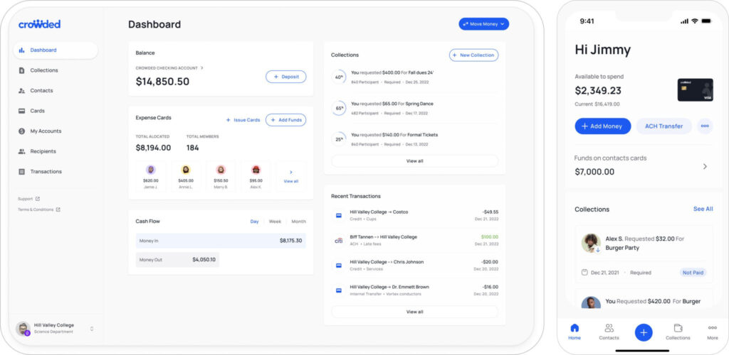The height and width of the screenshot is (355, 729).
Task: Switch Cash Flow to Month view
Action: [x=298, y=222]
